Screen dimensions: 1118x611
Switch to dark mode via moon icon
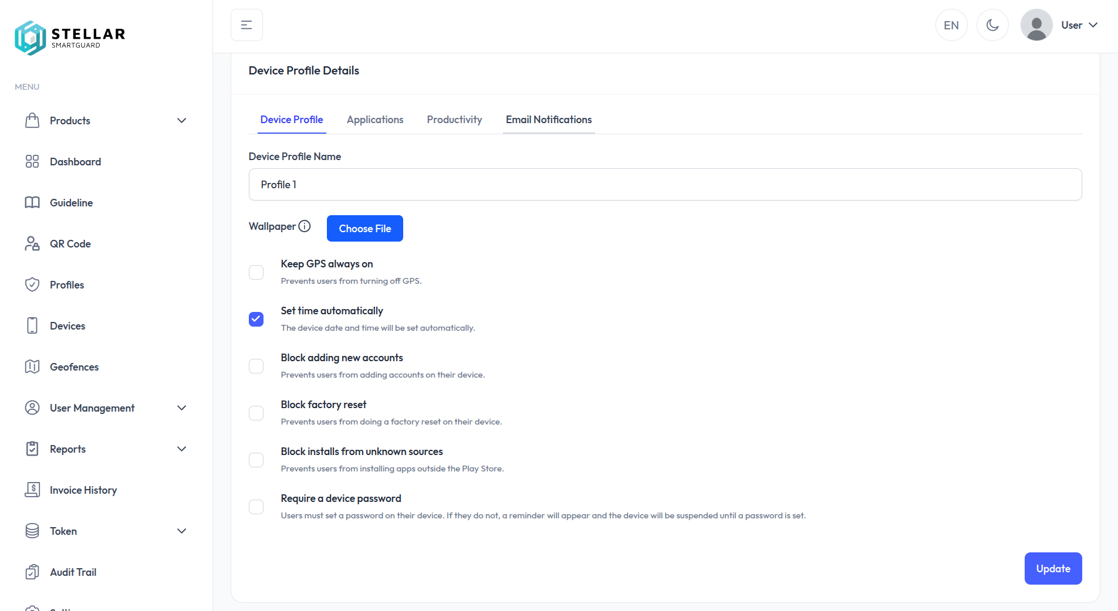[992, 25]
